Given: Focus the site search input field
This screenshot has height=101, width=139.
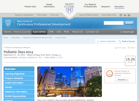Looking at the screenshot, I should coord(114,23).
